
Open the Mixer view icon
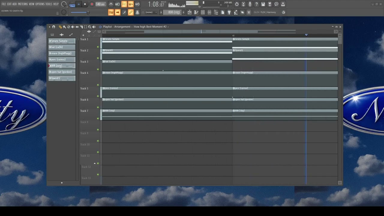point(209,12)
